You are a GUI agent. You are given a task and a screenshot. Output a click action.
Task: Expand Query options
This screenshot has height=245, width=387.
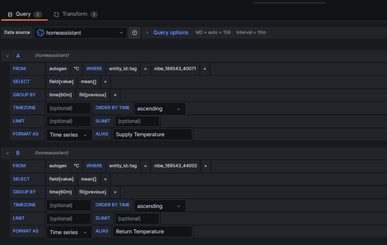pyautogui.click(x=147, y=32)
